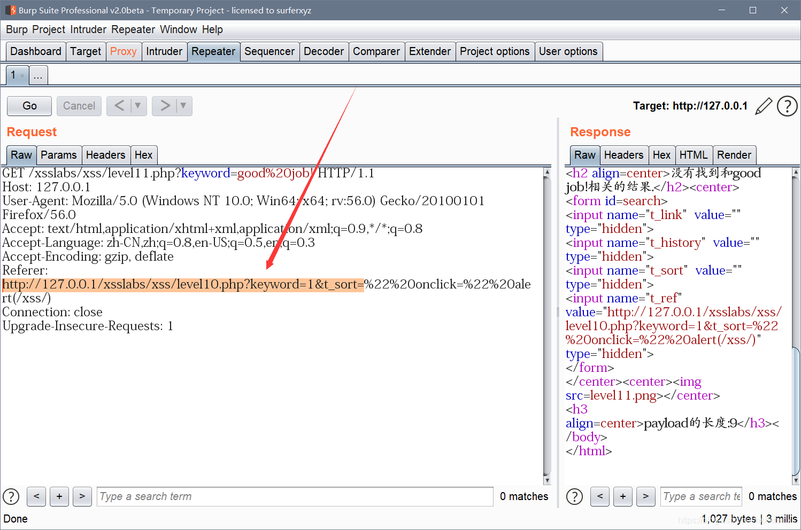Show response Raw view tab
The height and width of the screenshot is (530, 801).
click(x=585, y=155)
